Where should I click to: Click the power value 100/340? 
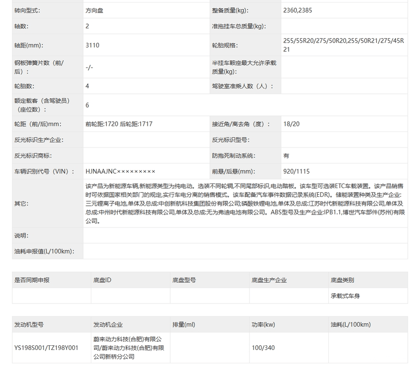pos(263,348)
